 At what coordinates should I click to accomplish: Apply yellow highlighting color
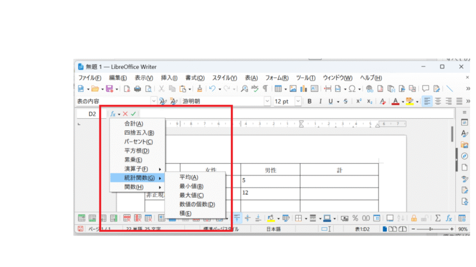(x=410, y=101)
